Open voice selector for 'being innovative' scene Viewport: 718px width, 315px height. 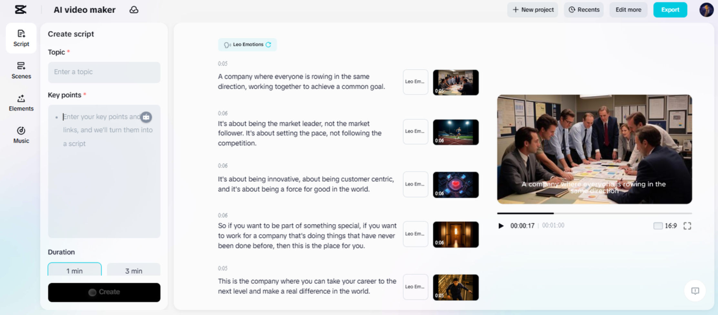[x=416, y=184]
